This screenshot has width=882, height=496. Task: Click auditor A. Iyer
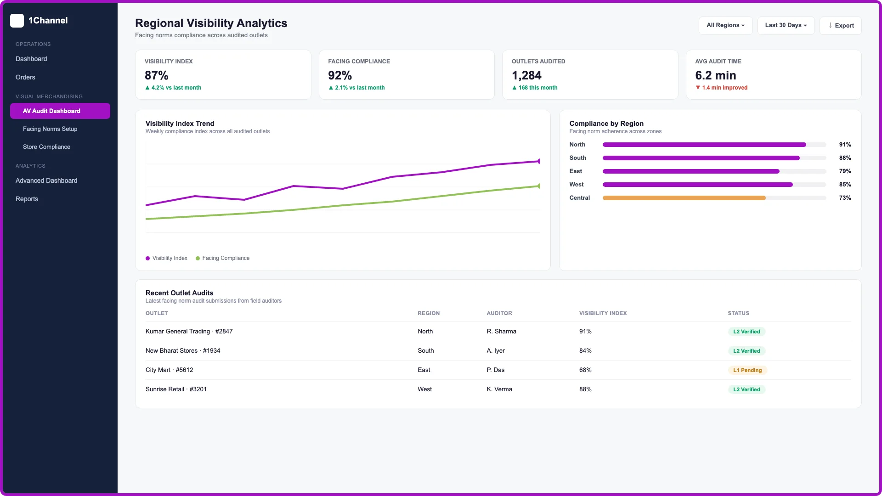point(496,351)
